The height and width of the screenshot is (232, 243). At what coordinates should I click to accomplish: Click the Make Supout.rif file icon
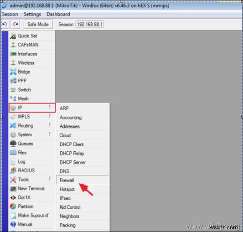point(13,216)
